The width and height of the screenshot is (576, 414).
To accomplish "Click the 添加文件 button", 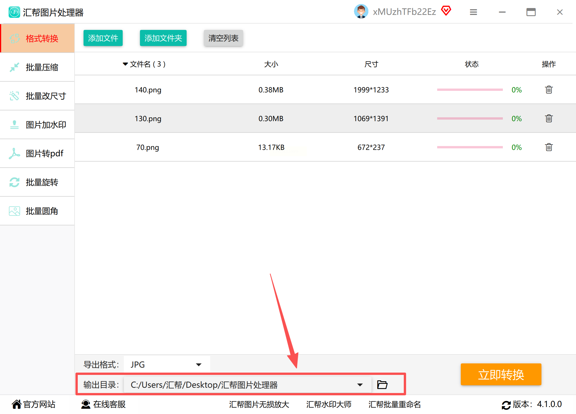I will pos(103,38).
